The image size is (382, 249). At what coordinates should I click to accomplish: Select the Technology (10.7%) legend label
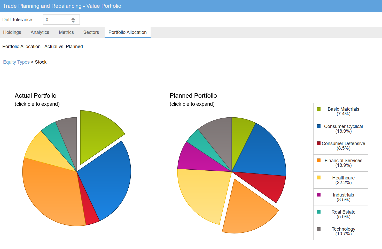pos(344,231)
